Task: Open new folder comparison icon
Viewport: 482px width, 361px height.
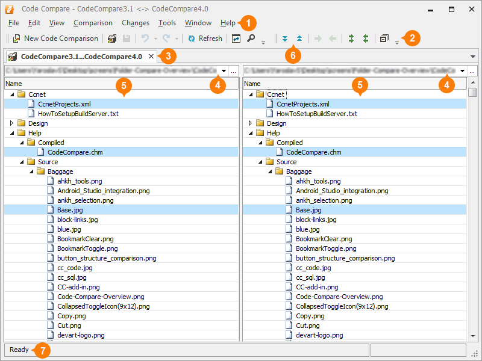Action: [112, 39]
